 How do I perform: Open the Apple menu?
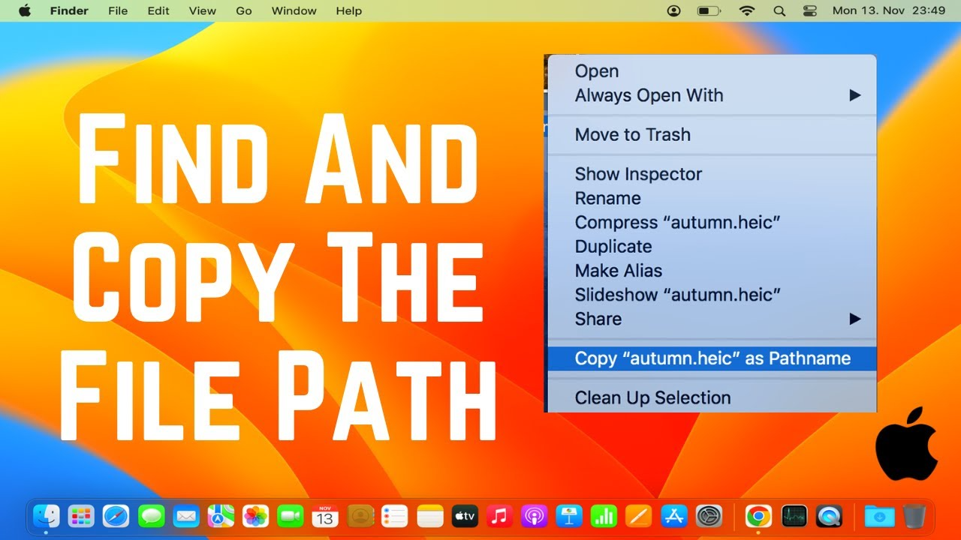tap(24, 10)
